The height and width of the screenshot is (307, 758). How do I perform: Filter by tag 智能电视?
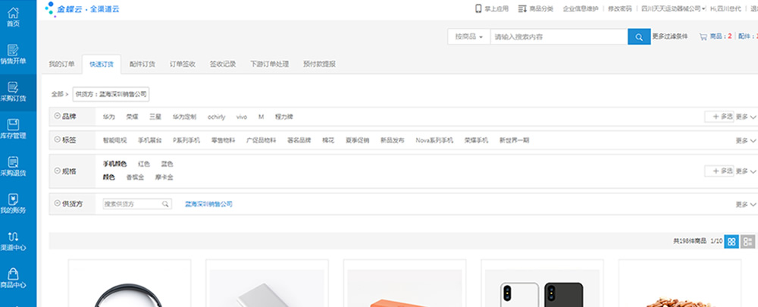click(x=114, y=140)
